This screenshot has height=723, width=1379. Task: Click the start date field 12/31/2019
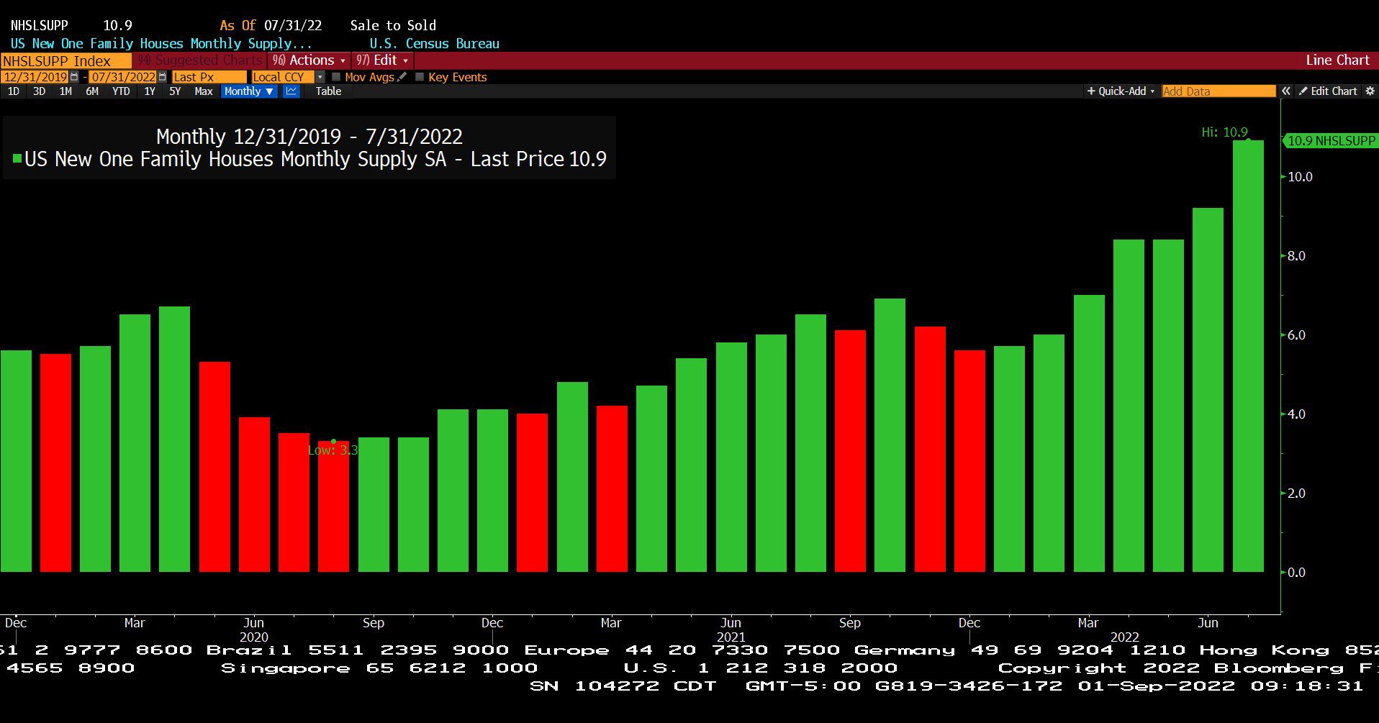[x=35, y=77]
